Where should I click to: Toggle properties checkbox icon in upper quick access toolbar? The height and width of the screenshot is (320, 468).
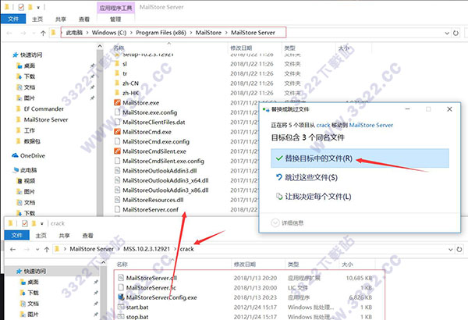21,7
